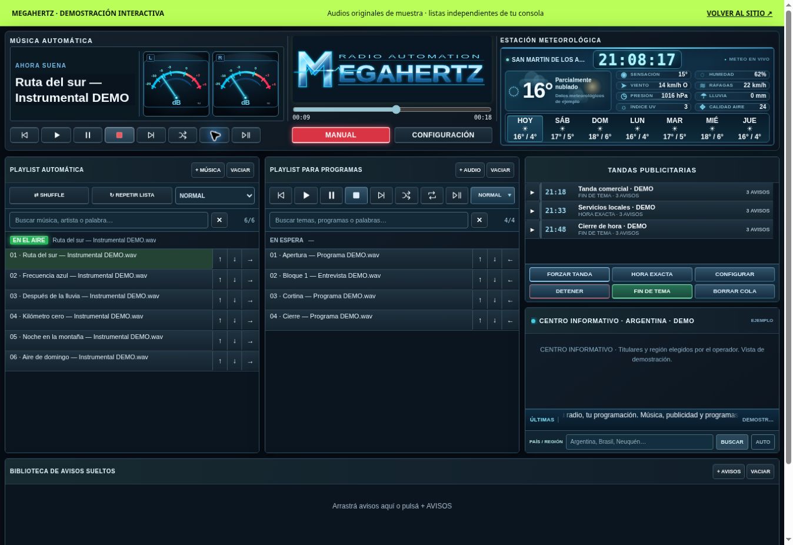Stop playback in Playlist para Programas
793x545 pixels.
click(x=356, y=195)
